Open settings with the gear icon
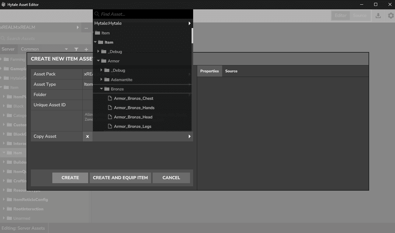 pos(391,16)
